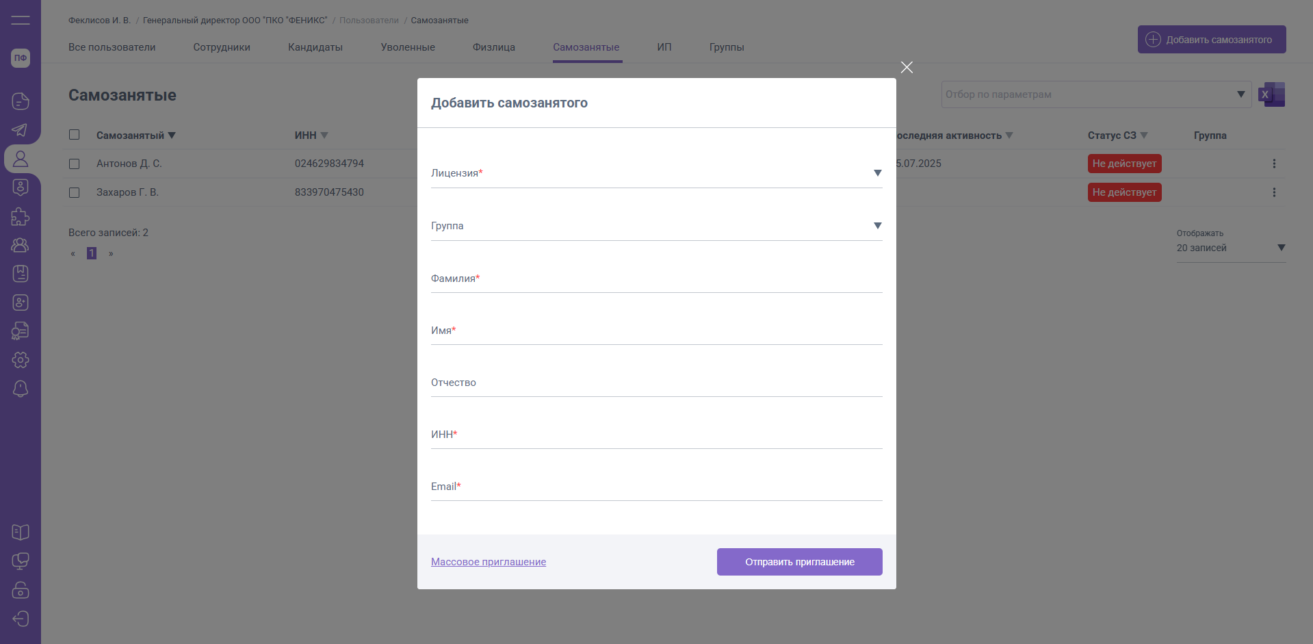Open row actions menu for Антонов Д. С.

[1274, 164]
